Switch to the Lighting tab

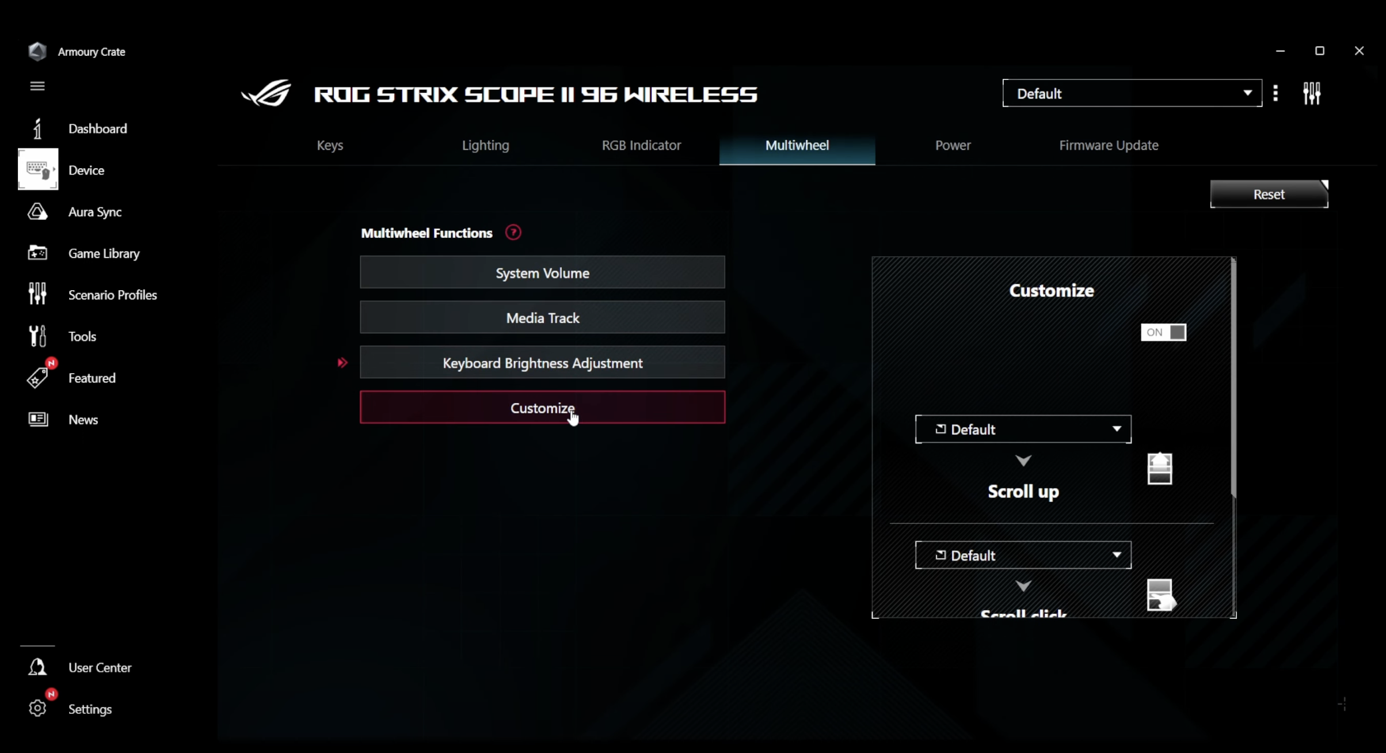[485, 144]
